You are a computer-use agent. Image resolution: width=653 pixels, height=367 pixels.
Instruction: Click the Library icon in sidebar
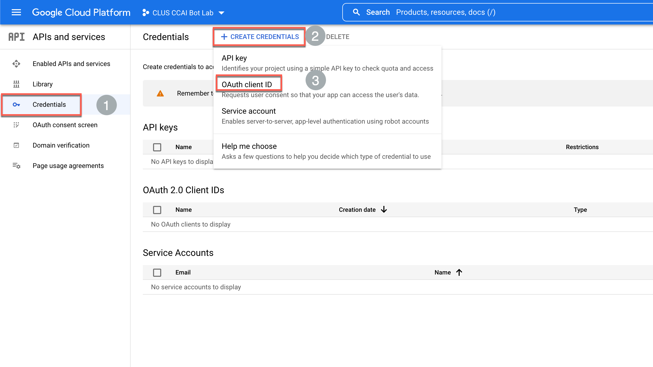[x=16, y=84]
